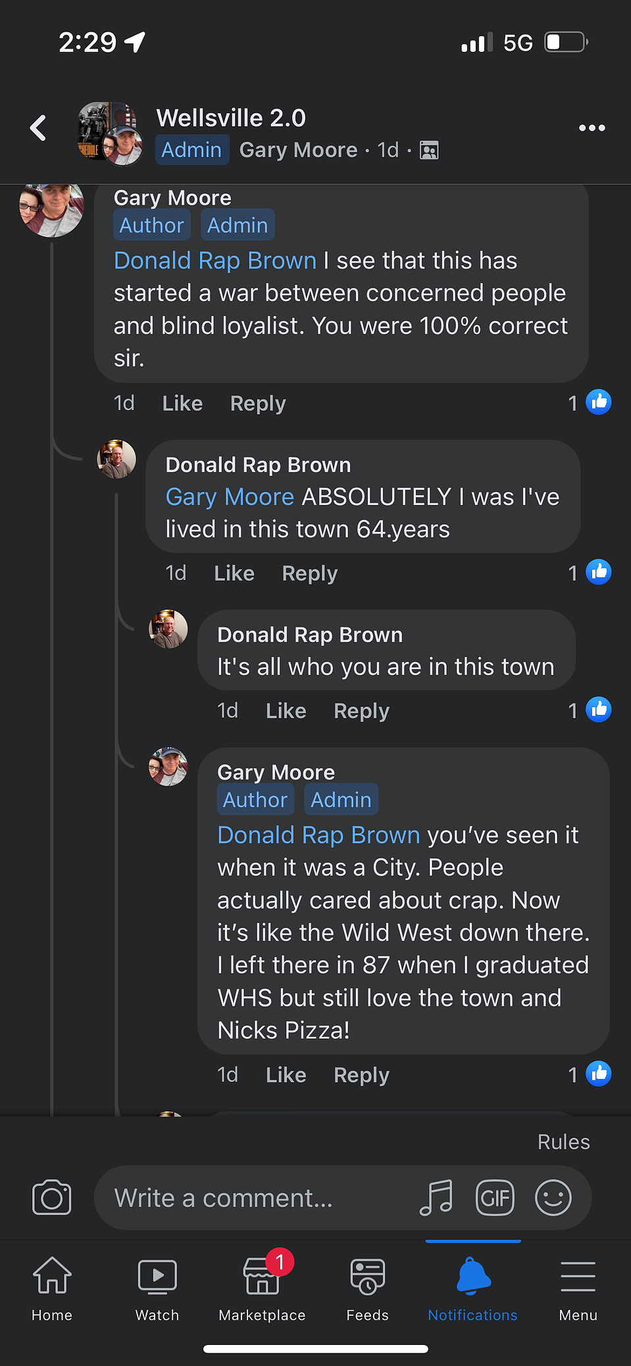Open the Feeds tab
This screenshot has height=1366, width=631.
(x=367, y=1288)
